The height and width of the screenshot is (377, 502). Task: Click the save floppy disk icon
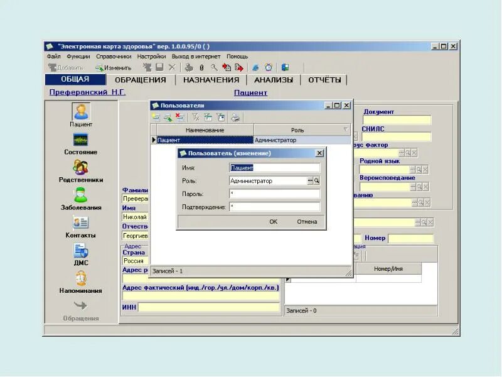[x=159, y=67]
